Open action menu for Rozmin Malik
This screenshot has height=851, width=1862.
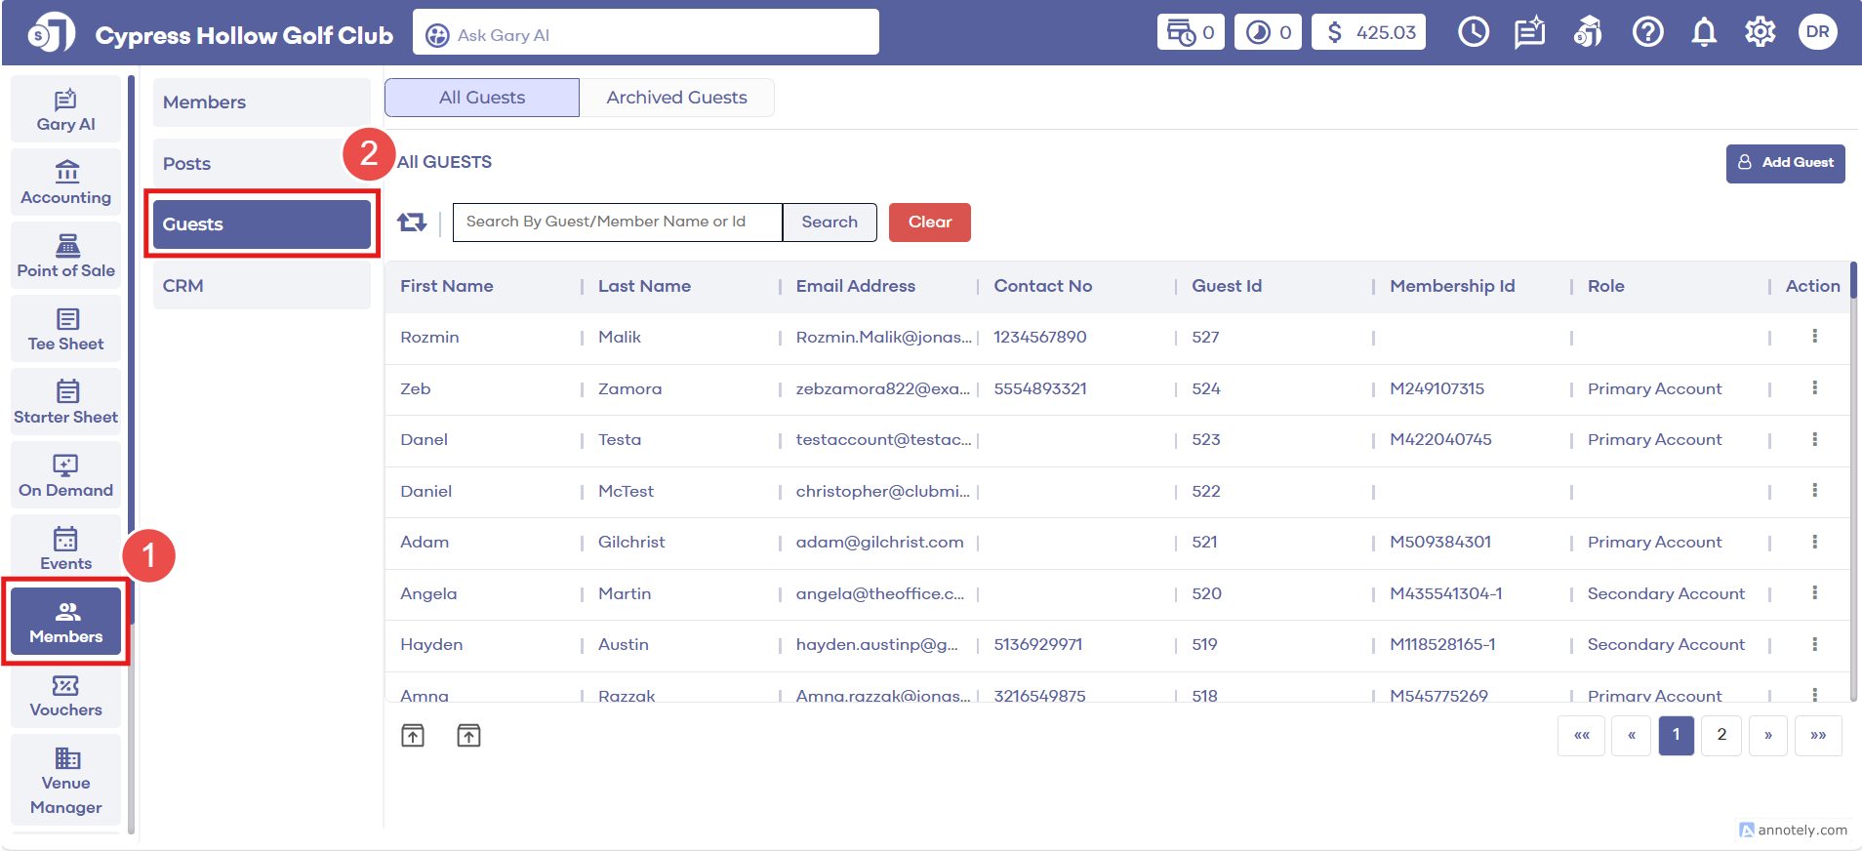(x=1814, y=337)
